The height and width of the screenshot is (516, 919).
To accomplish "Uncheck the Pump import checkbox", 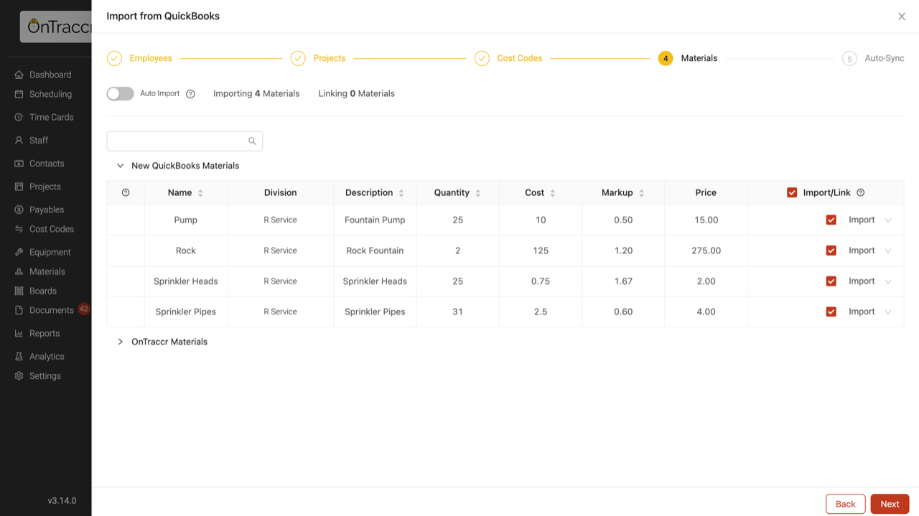I will [831, 220].
